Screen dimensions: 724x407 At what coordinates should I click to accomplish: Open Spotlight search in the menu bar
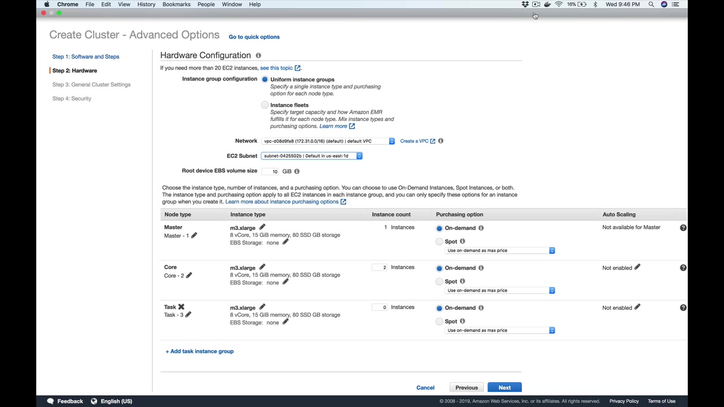[x=651, y=5]
